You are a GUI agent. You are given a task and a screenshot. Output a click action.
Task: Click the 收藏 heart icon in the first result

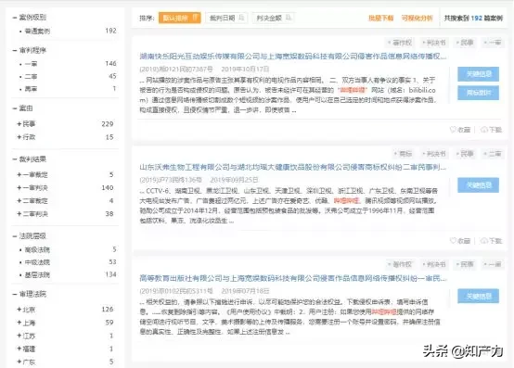453,130
